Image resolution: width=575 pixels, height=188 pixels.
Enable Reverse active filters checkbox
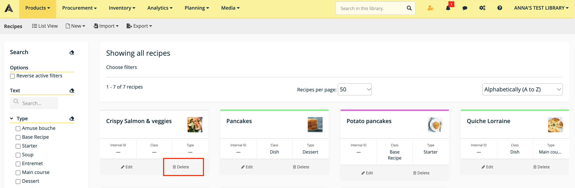(13, 76)
